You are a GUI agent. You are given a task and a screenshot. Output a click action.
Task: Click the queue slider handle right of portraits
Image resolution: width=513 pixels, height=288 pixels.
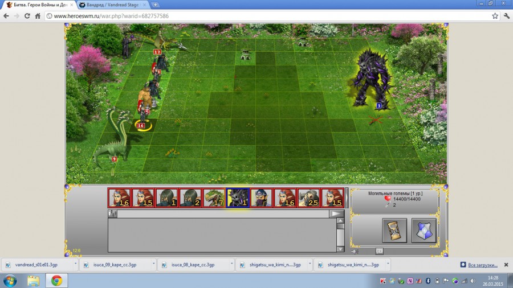pos(347,198)
